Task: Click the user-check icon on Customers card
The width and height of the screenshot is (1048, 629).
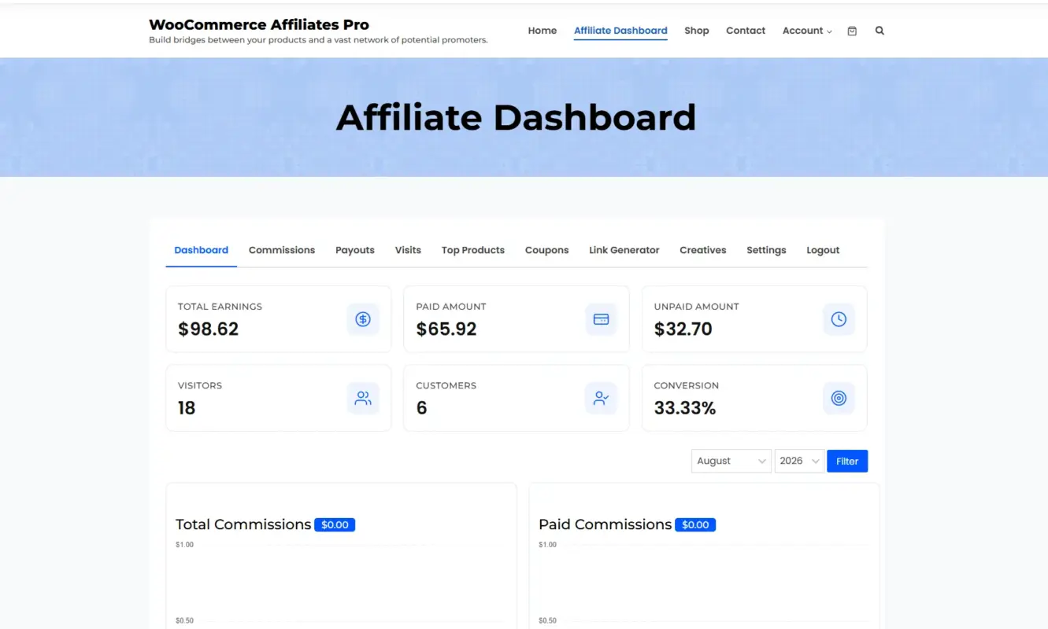Action: point(601,399)
